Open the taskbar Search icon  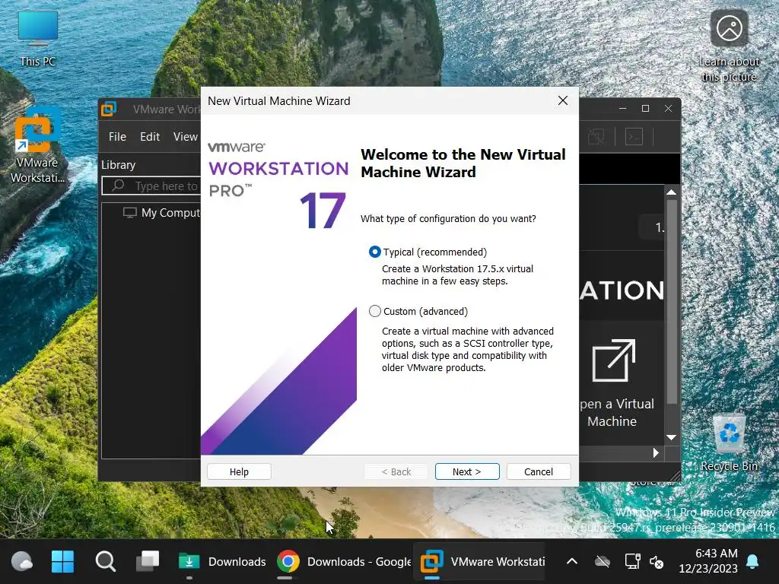coord(105,562)
